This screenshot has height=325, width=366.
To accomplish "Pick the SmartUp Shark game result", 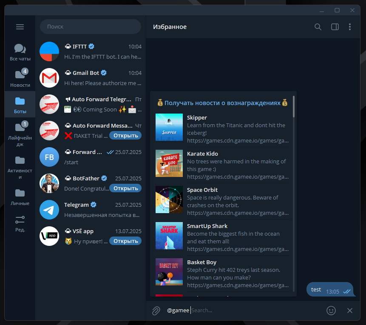I will tap(222, 237).
